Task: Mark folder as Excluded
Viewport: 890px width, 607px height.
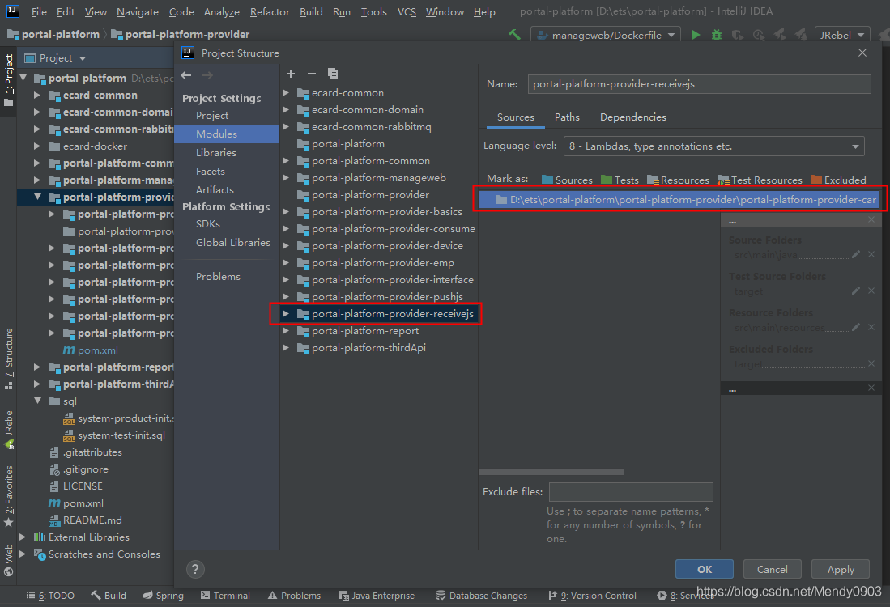Action: point(838,180)
